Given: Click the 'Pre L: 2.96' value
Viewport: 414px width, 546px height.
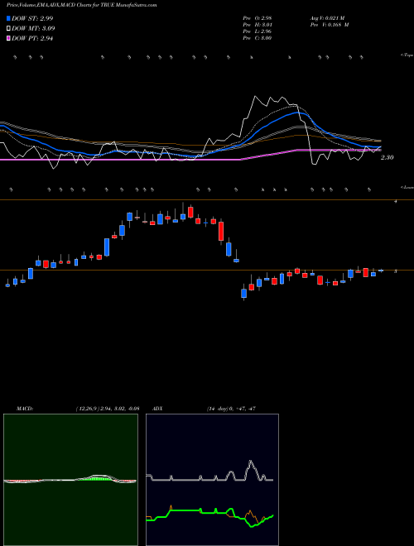Looking at the screenshot, I should pos(258,31).
